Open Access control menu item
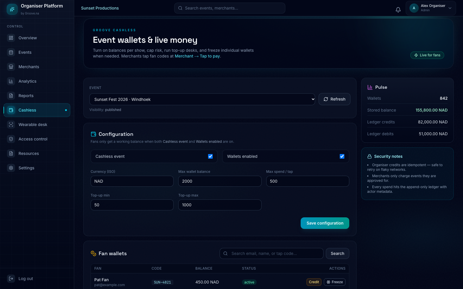 pos(37,139)
